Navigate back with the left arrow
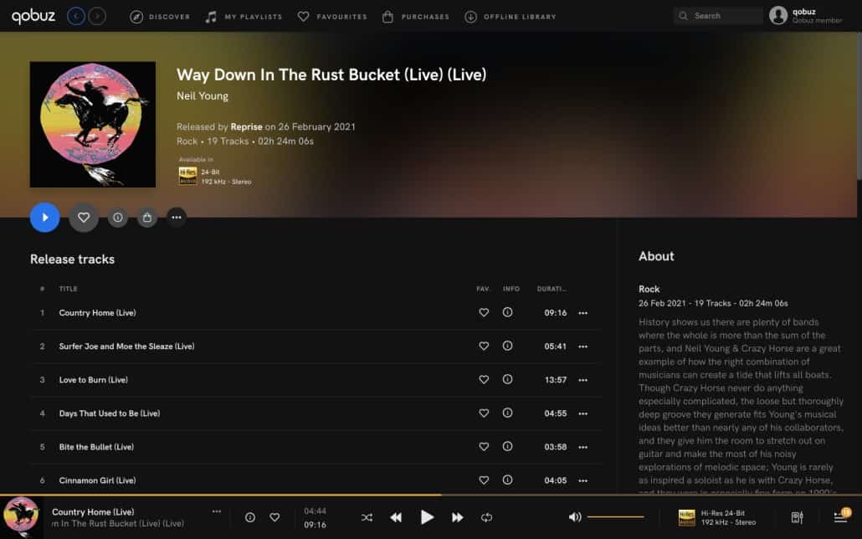This screenshot has width=862, height=539. (x=76, y=17)
